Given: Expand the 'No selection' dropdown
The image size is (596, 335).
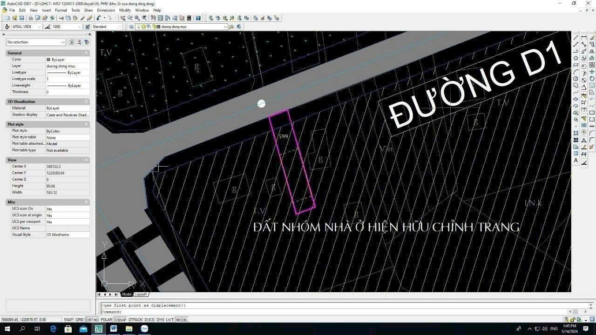Looking at the screenshot, I should click(x=63, y=42).
